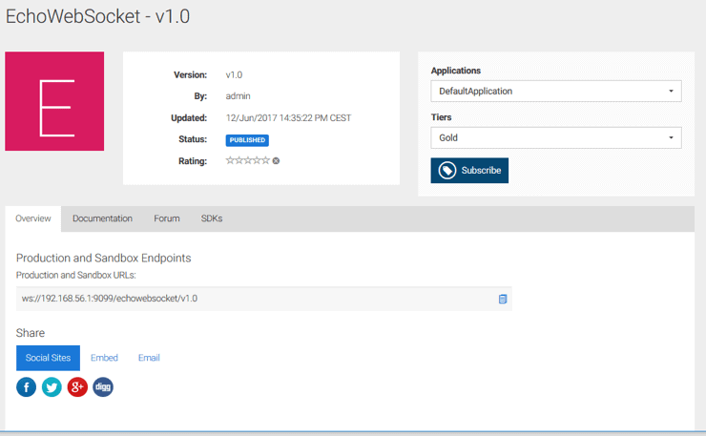Click the Subscribe button
706x436 pixels.
(x=469, y=170)
